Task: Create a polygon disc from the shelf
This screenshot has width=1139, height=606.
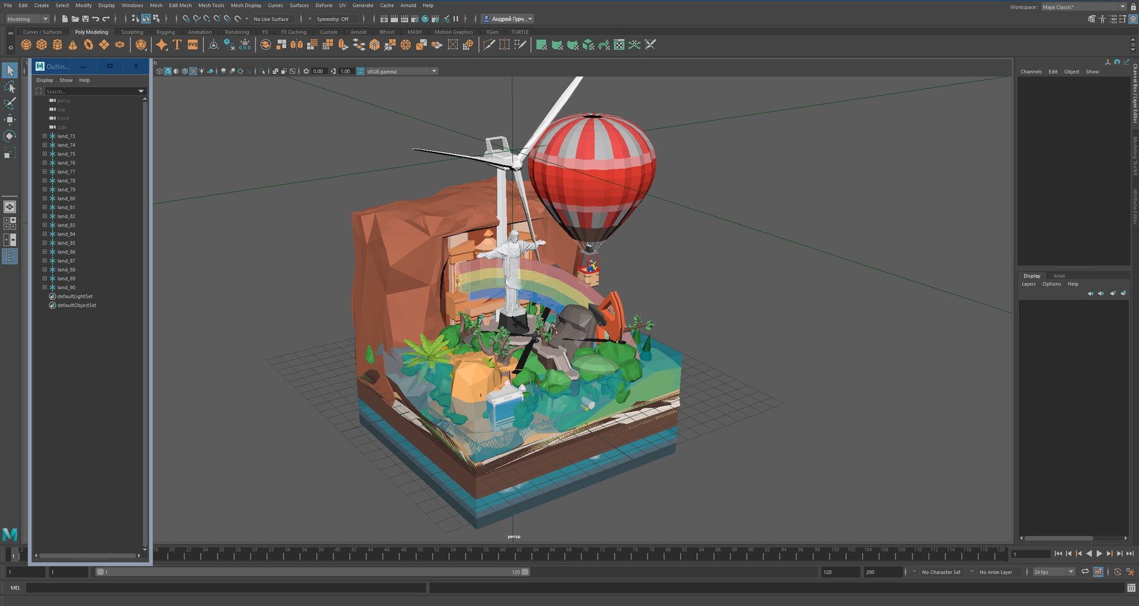Action: (x=120, y=44)
